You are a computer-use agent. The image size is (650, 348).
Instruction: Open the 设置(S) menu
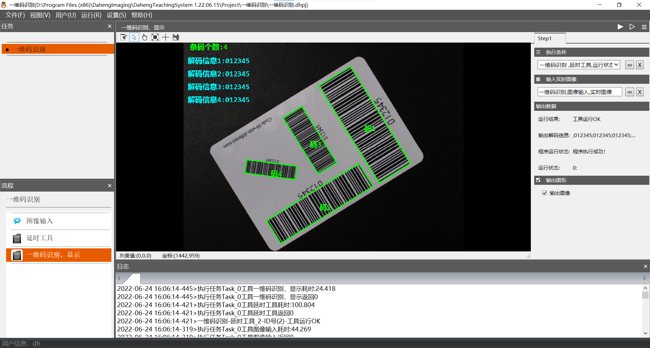tap(116, 15)
